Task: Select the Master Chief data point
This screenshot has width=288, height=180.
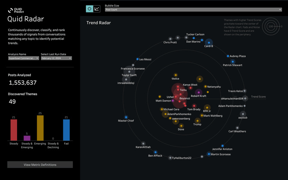Action: pos(126,117)
